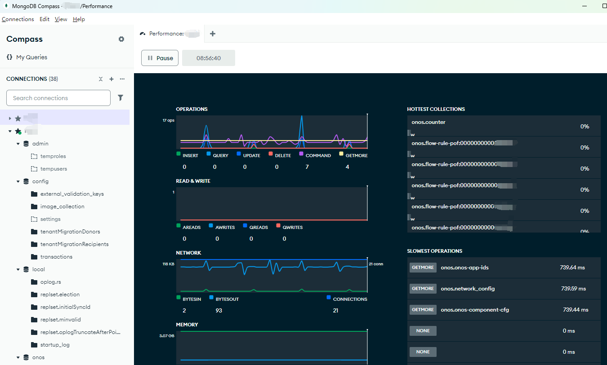Open connections more options ellipsis

(122, 79)
